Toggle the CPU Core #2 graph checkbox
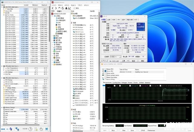This screenshot has width=194, height=132. coord(130,86)
